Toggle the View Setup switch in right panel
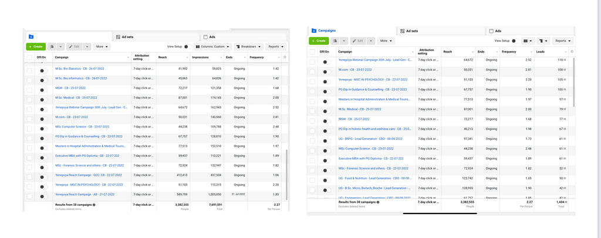 (x=513, y=41)
